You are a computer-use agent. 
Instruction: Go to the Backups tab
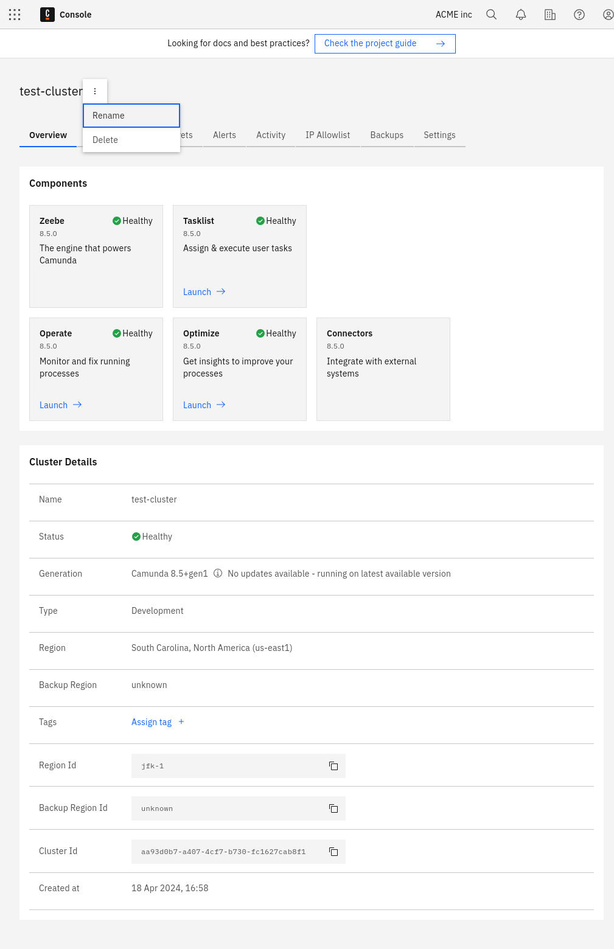coord(386,135)
